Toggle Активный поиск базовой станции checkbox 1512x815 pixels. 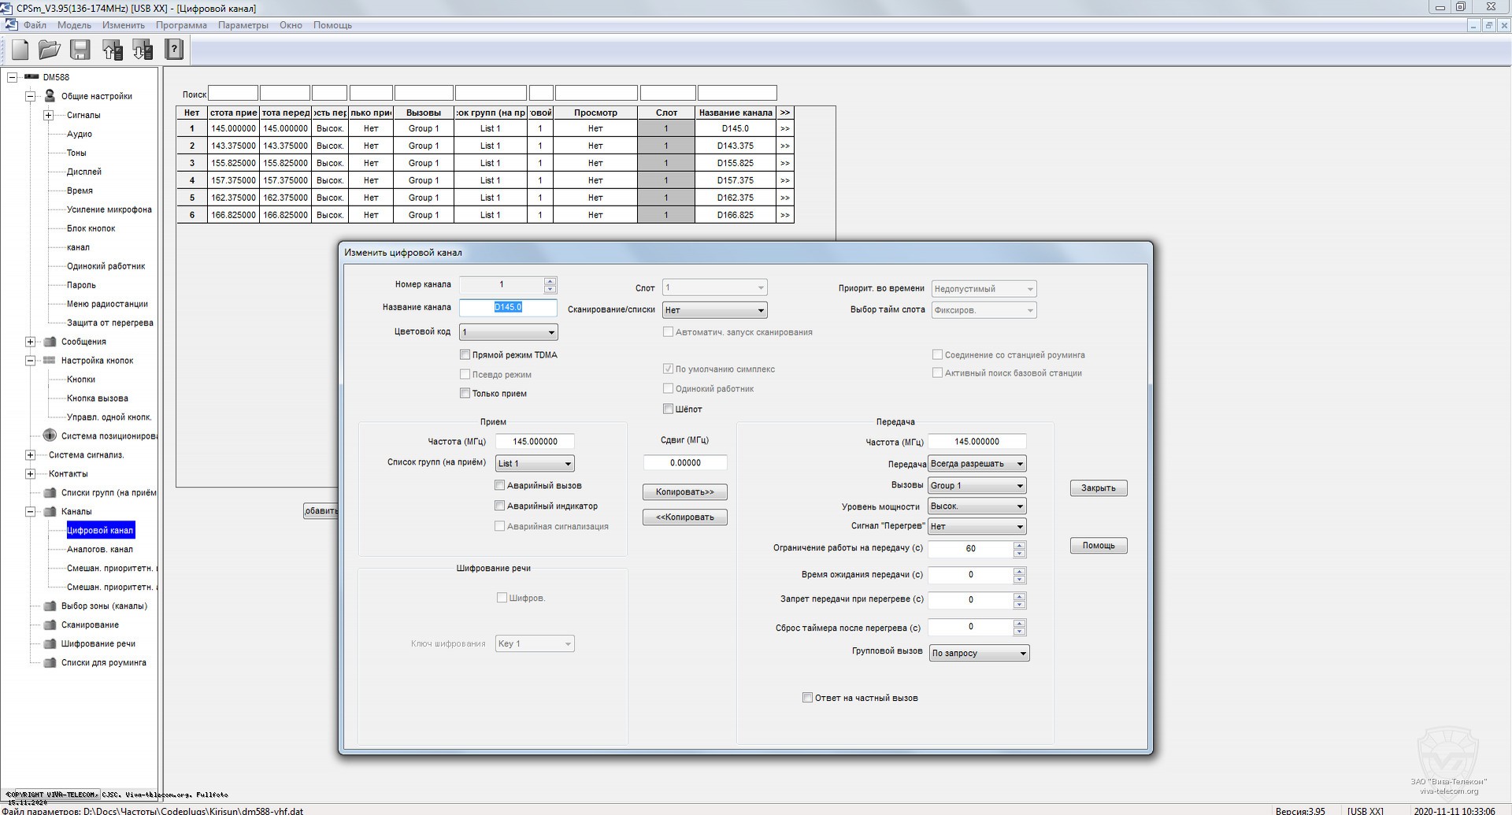tap(937, 373)
